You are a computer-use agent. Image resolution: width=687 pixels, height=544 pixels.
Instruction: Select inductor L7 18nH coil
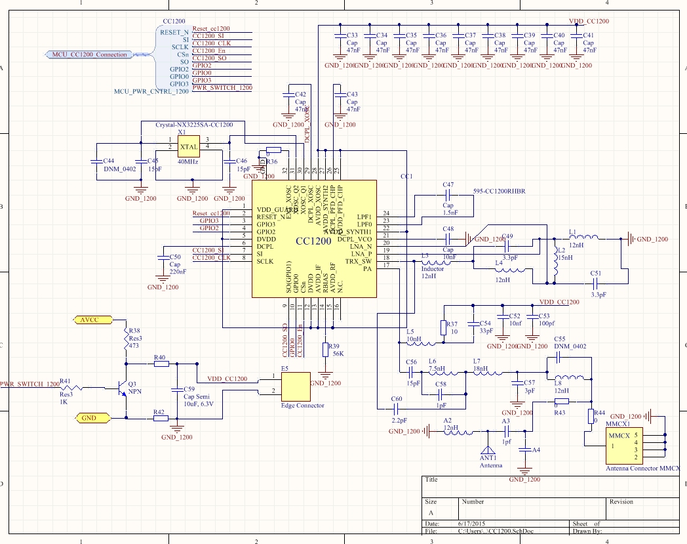pyautogui.click(x=488, y=373)
